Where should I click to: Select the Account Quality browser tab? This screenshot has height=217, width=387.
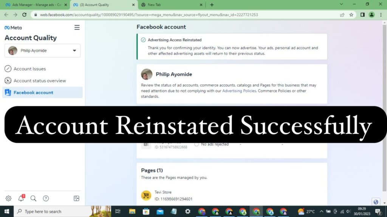pos(104,5)
